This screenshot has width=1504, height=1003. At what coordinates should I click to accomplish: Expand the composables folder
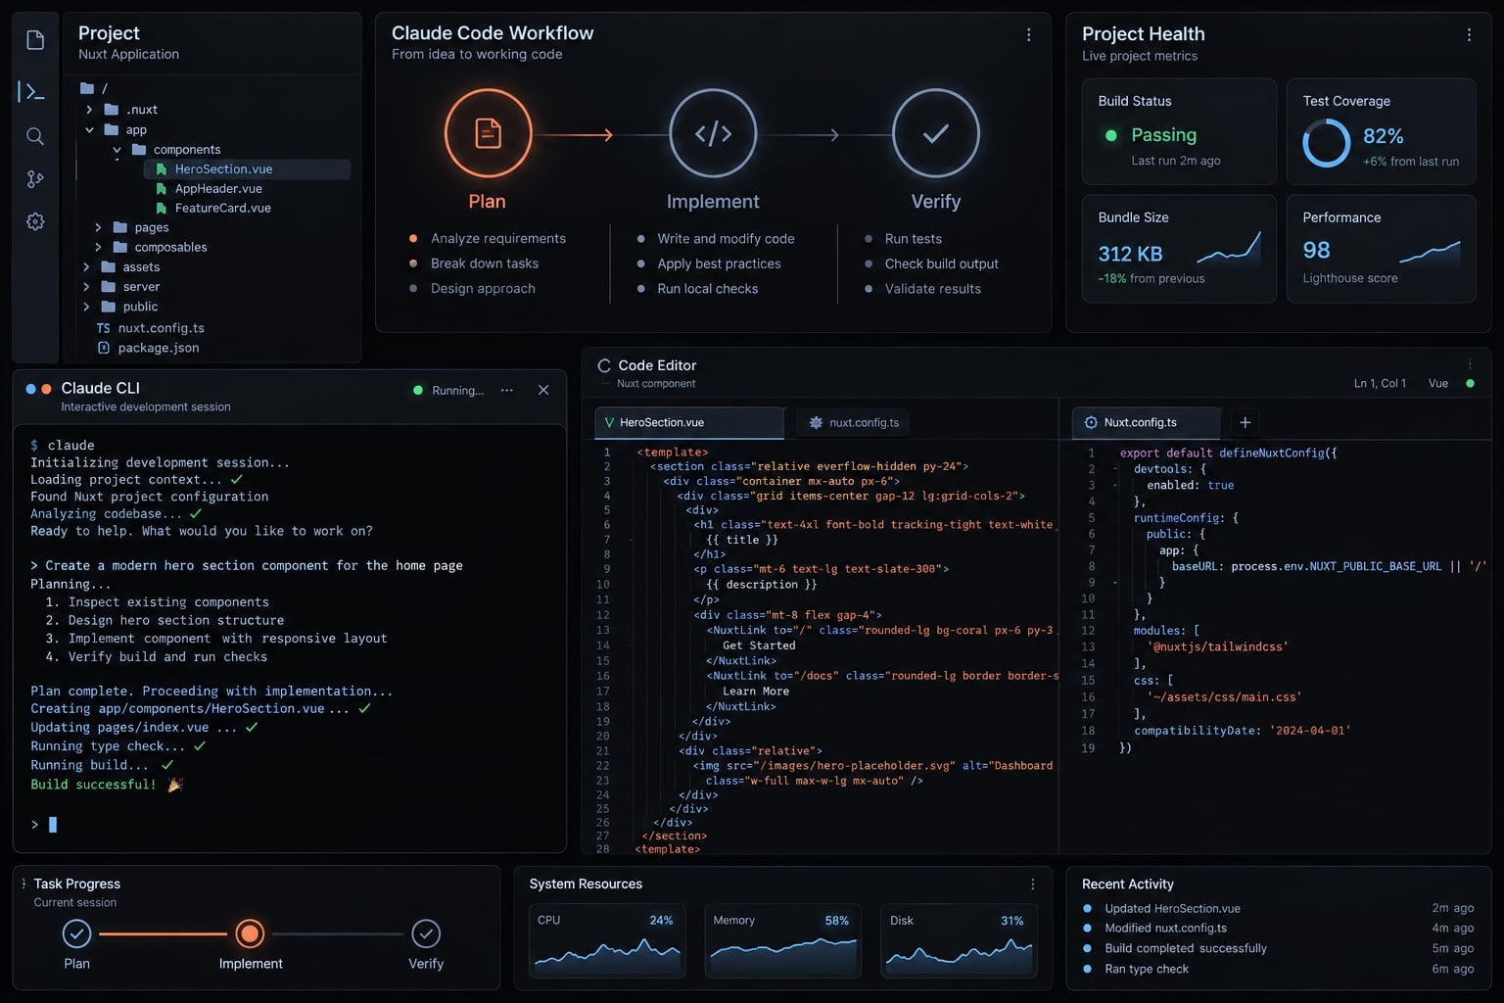point(98,247)
